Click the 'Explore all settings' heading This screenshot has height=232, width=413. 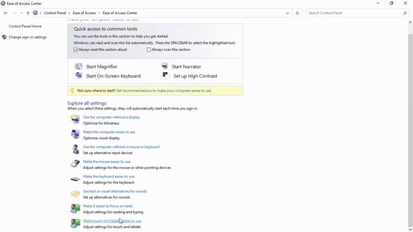[87, 103]
